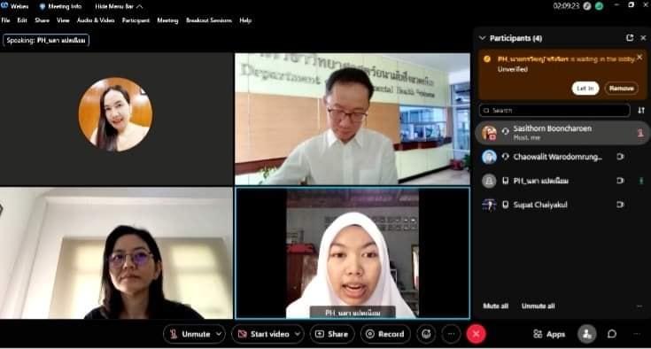Open the View menu
651x349 pixels.
click(x=63, y=19)
